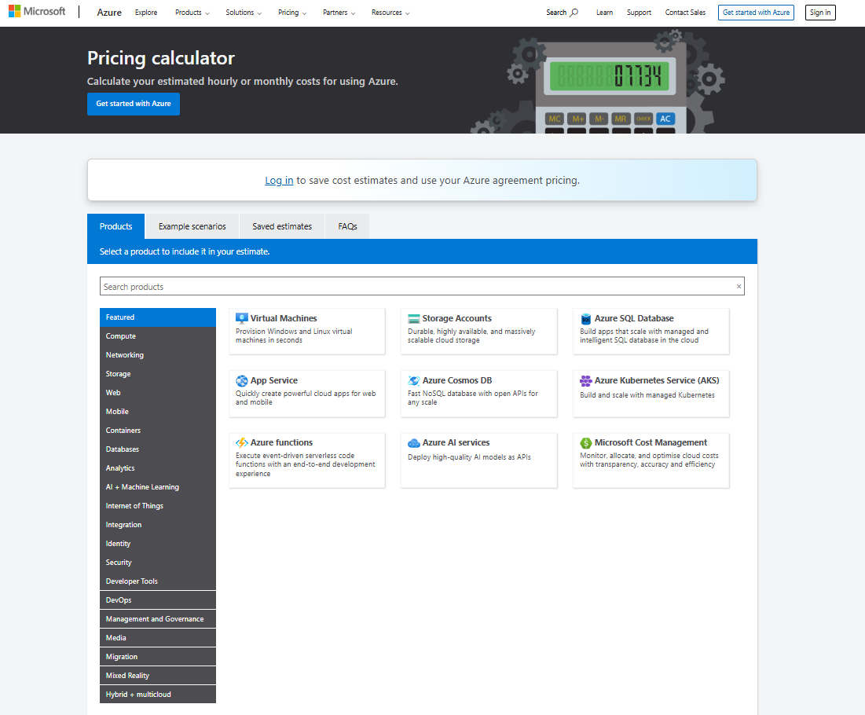Image resolution: width=865 pixels, height=715 pixels.
Task: Open the Learn link in header
Action: (x=604, y=12)
